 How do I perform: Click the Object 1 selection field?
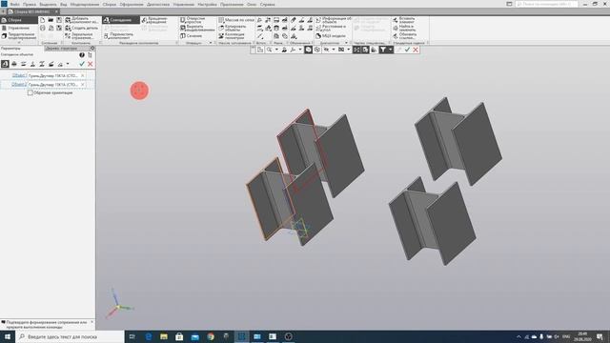coord(56,75)
